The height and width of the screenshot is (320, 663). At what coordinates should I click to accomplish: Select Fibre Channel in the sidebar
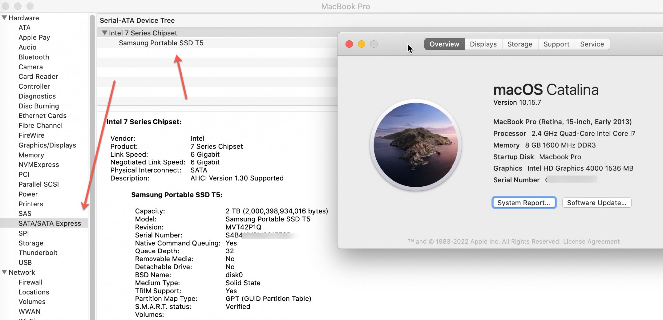coord(40,125)
